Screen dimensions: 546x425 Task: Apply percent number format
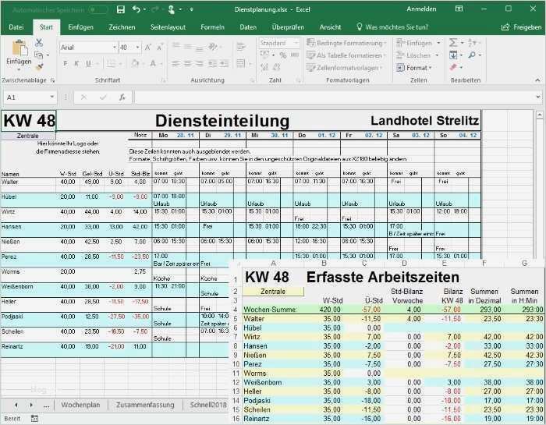[x=282, y=55]
